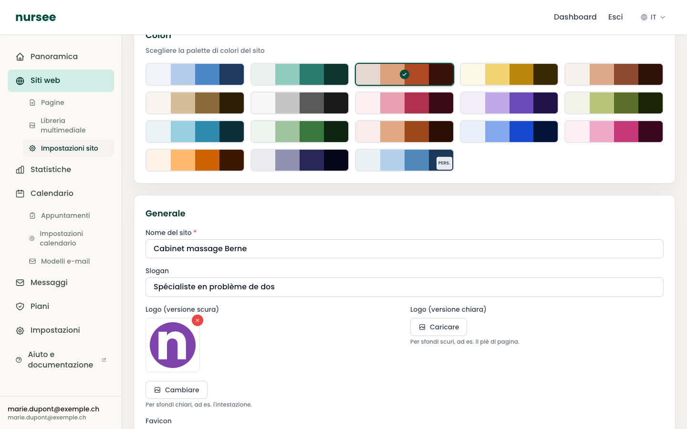Screen dimensions: 687x429
Task: Click the Nome del sito field
Action: tap(405, 249)
